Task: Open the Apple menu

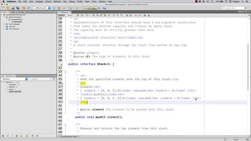Action: point(4,2)
